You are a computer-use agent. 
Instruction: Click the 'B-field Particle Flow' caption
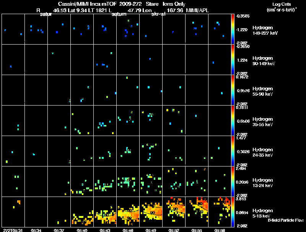coord(286,220)
